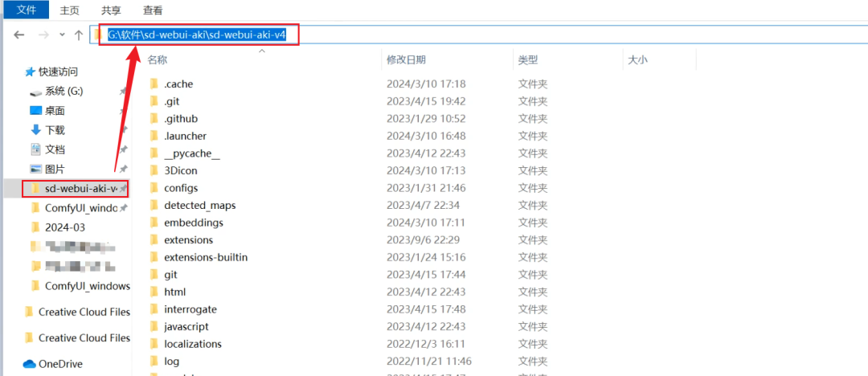868x376 pixels.
Task: Go back with the left arrow button
Action: pos(19,35)
